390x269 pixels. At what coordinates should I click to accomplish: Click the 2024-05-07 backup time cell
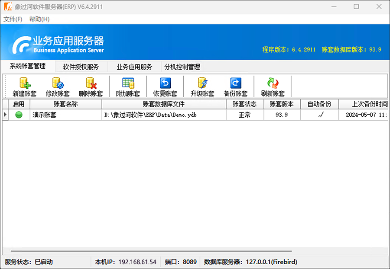tap(364, 115)
